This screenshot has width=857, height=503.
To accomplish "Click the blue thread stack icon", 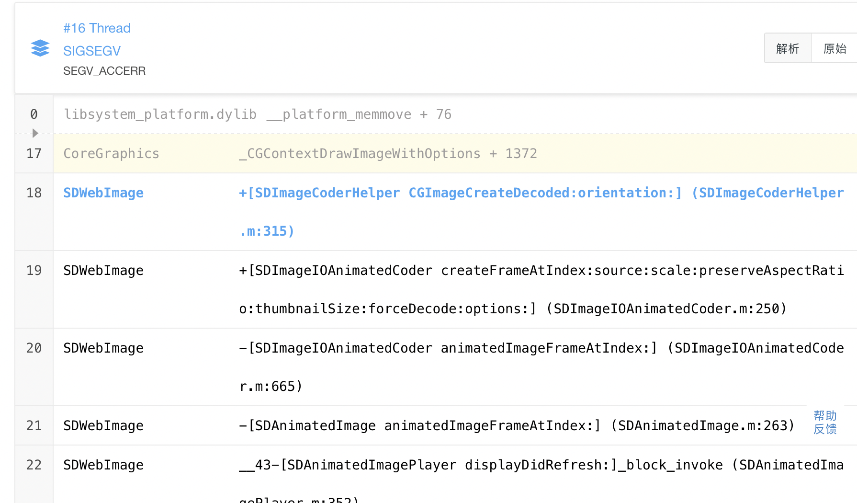I will pos(40,48).
